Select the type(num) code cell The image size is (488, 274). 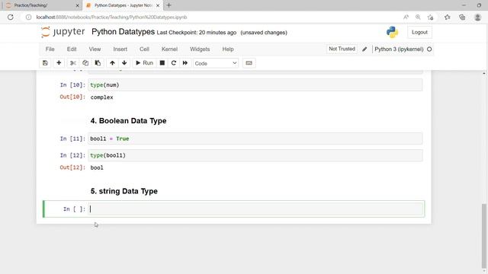[x=255, y=84]
